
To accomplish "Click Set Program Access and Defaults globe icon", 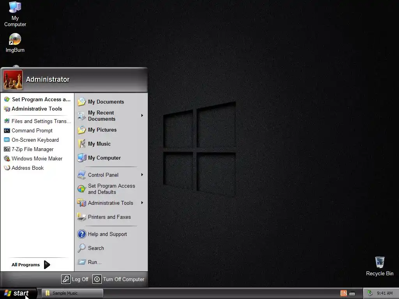I will point(82,189).
